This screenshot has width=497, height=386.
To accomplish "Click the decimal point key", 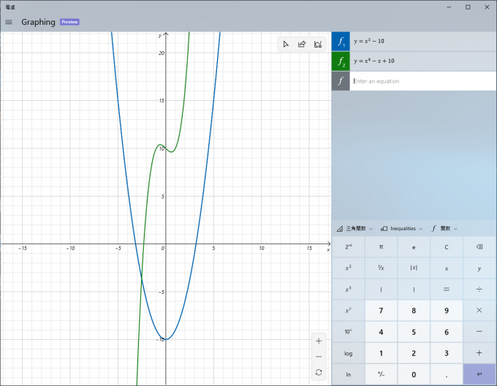I will pyautogui.click(x=447, y=374).
